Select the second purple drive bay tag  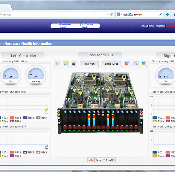tap(103, 112)
